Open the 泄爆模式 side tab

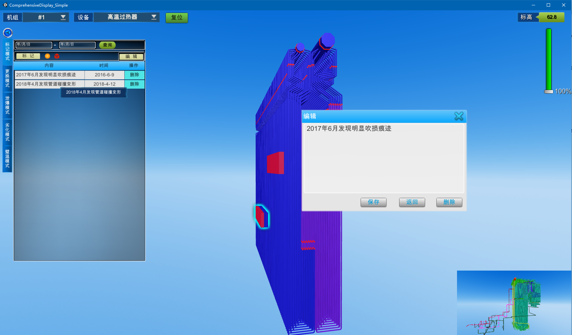coord(7,105)
